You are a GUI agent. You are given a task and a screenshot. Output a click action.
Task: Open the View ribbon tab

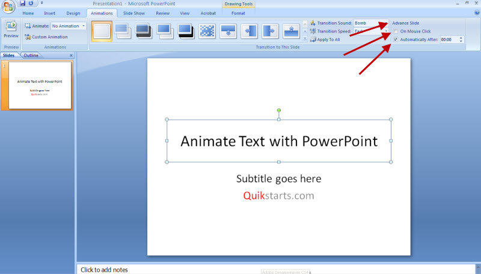coord(185,13)
